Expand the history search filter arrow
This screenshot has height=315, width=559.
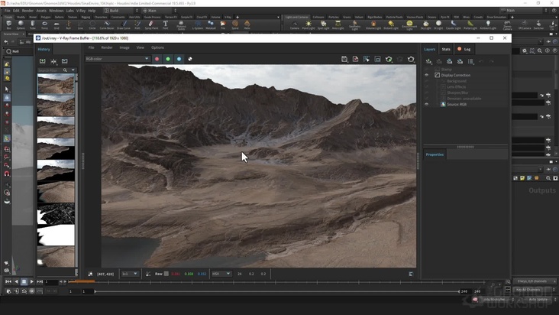[73, 70]
